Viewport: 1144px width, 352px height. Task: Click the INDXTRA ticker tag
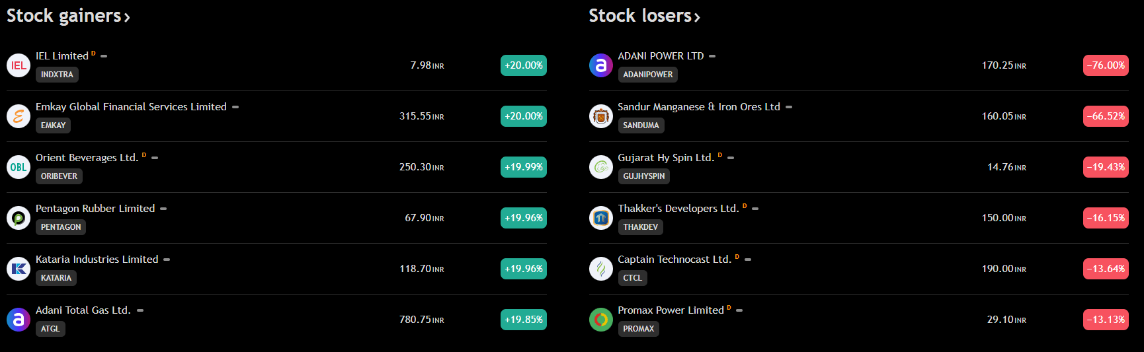(x=57, y=75)
